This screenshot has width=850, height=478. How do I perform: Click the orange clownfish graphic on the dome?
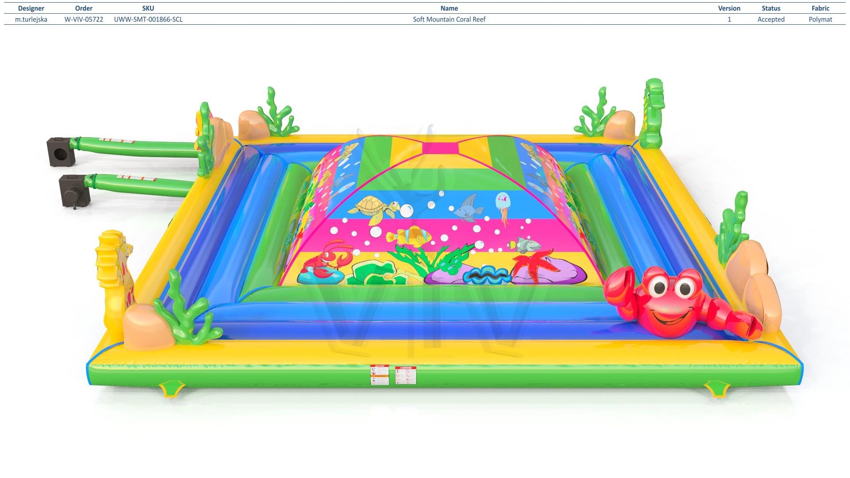click(410, 237)
